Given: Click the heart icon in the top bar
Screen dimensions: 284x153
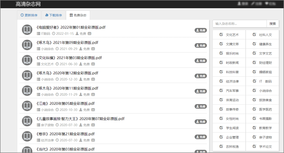Looking at the screenshot, I should click(x=267, y=4).
